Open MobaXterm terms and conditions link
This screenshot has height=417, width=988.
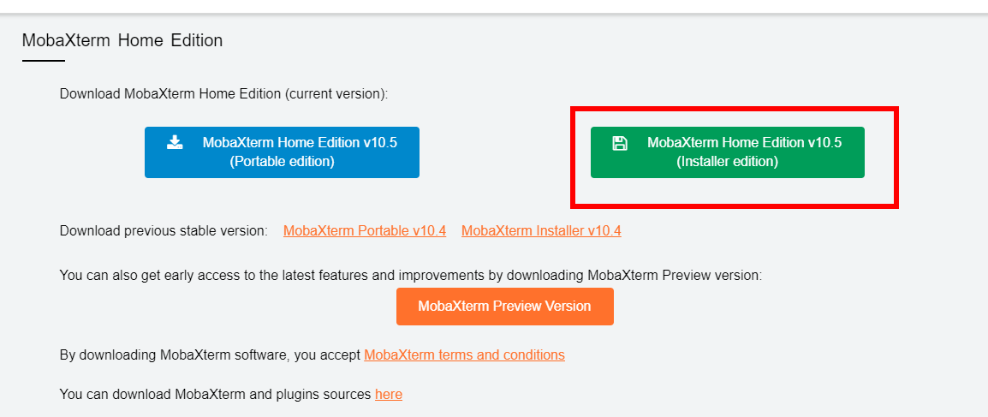click(x=464, y=355)
